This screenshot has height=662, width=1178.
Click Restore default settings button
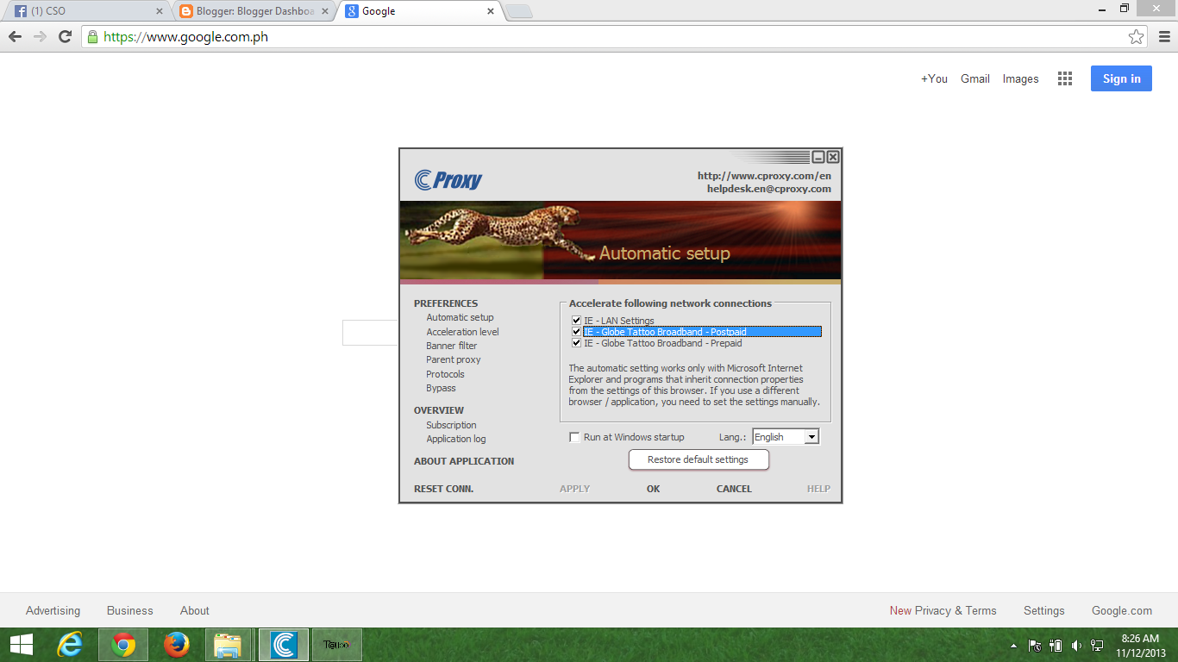click(x=699, y=459)
